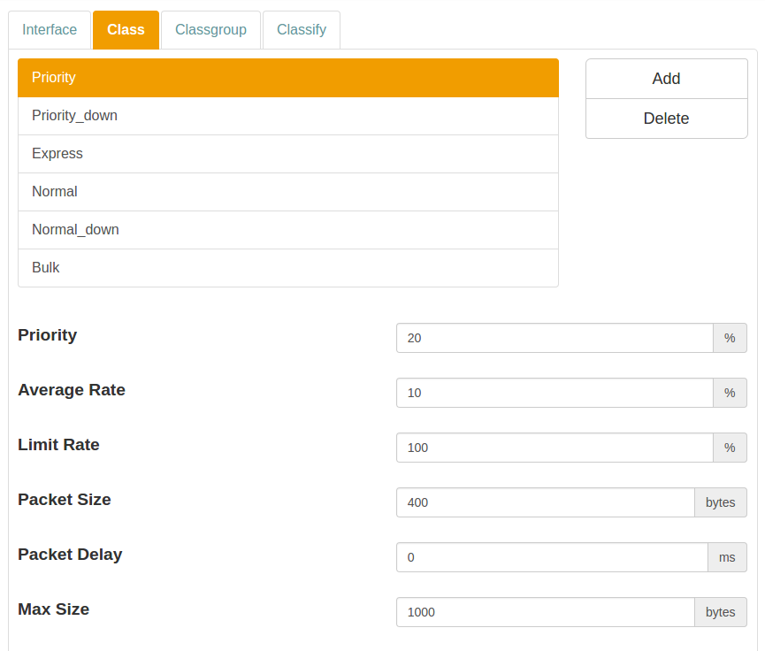The width and height of the screenshot is (765, 651).
Task: Edit the Limit Rate value field
Action: [x=555, y=448]
